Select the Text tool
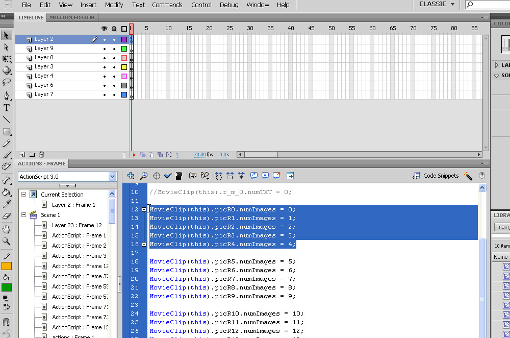 (x=7, y=108)
